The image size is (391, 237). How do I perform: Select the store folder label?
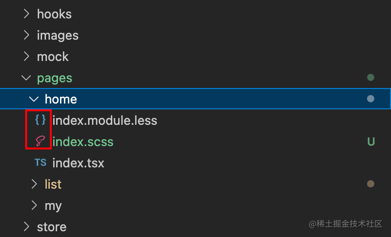point(52,227)
